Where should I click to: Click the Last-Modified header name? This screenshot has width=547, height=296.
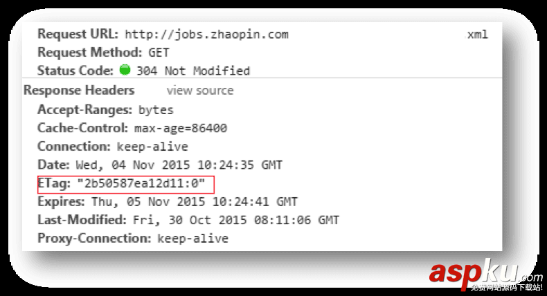(x=82, y=221)
